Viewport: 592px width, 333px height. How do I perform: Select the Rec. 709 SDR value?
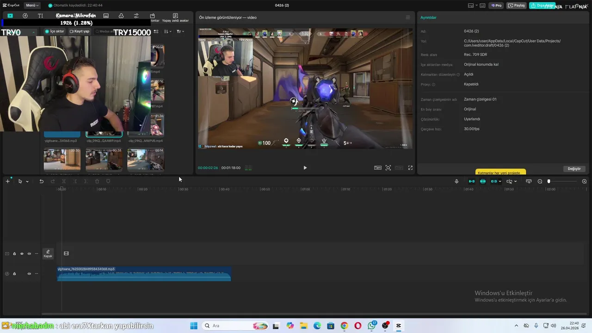pyautogui.click(x=475, y=55)
